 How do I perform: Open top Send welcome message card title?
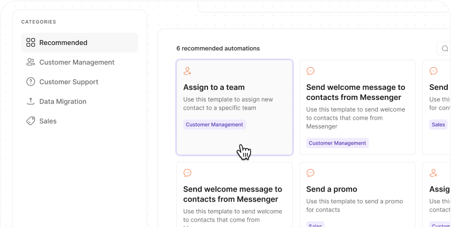pos(356,92)
